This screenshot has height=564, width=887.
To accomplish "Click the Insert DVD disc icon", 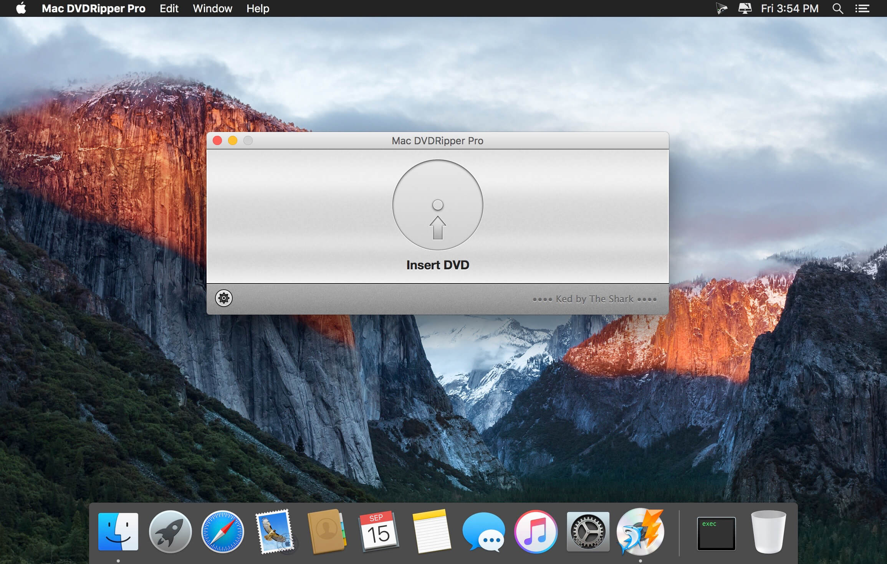I will click(x=437, y=205).
